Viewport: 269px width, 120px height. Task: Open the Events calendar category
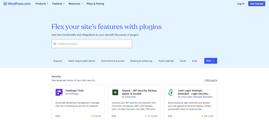tap(166, 61)
